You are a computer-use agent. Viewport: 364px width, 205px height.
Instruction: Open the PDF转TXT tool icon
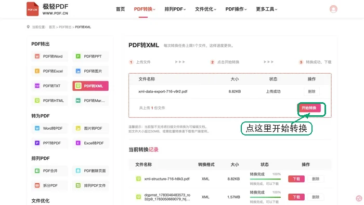(37, 86)
